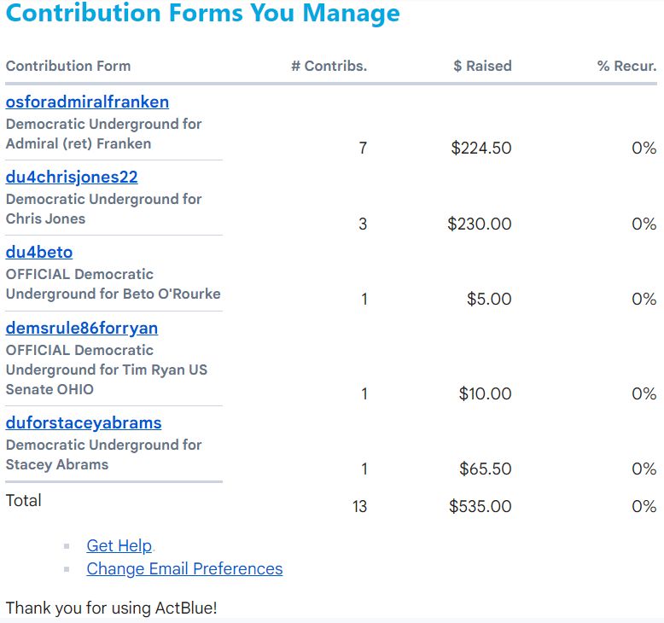Click the Contribution Forms You Manage heading

(202, 14)
